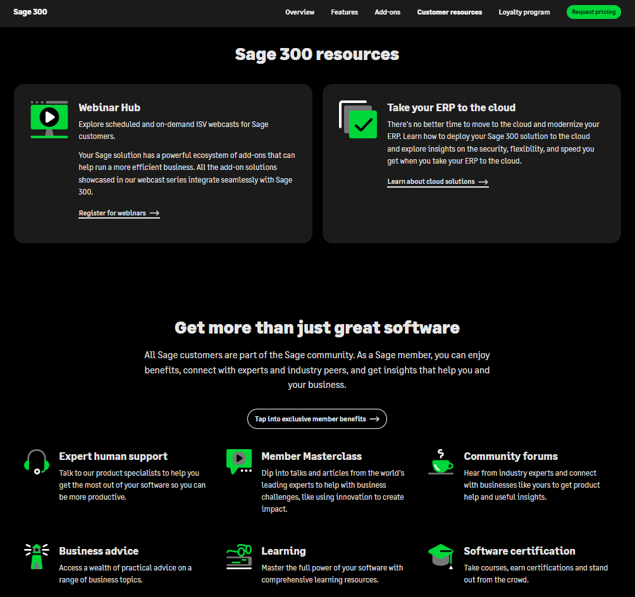Follow the Register for webinars link
Viewport: 635px width, 597px height.
click(119, 213)
